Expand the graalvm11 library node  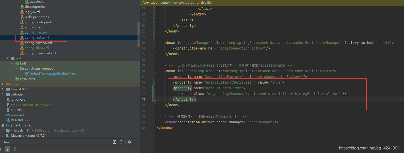(x=3, y=131)
